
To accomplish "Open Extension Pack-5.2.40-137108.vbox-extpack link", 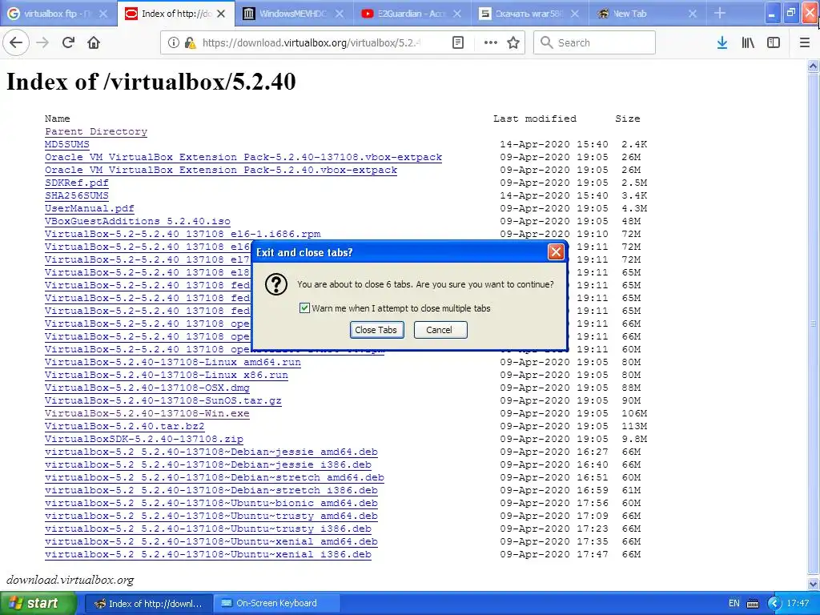I will [243, 158].
